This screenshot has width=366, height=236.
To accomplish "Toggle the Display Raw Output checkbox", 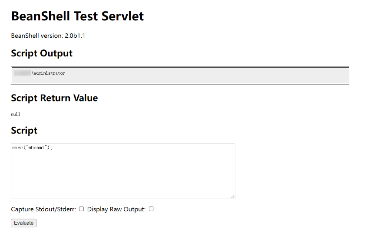I will 151,209.
